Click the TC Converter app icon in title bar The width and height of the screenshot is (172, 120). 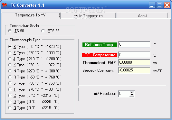click(4, 5)
